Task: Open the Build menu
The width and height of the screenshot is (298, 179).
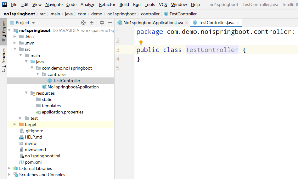Action: point(124,5)
